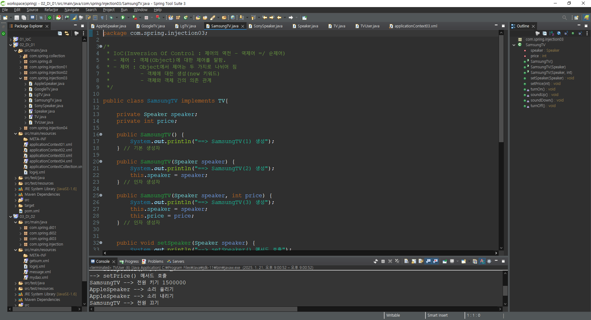The image size is (591, 320).
Task: Switch to the Problems tab
Action: click(153, 262)
